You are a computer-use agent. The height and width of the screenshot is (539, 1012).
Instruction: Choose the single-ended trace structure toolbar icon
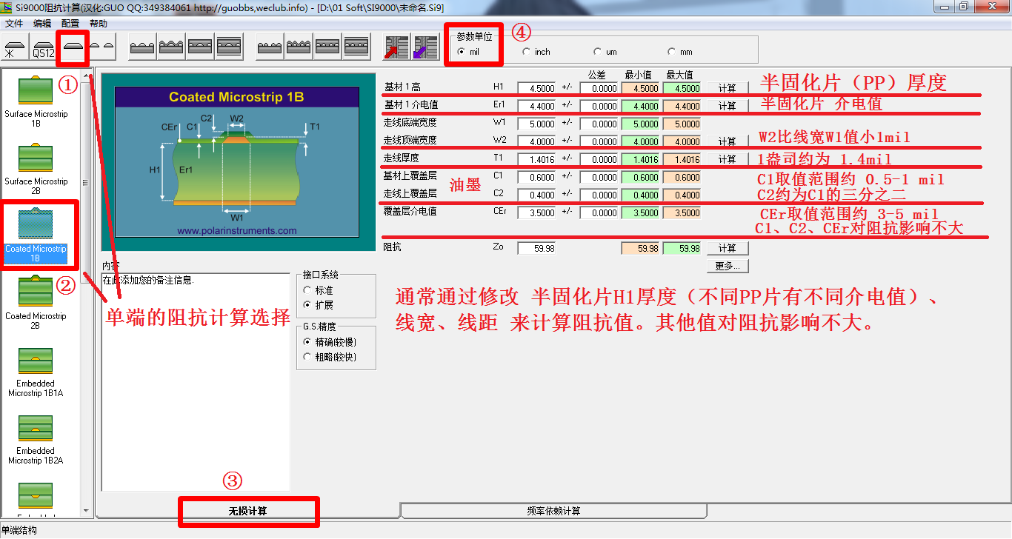(73, 47)
